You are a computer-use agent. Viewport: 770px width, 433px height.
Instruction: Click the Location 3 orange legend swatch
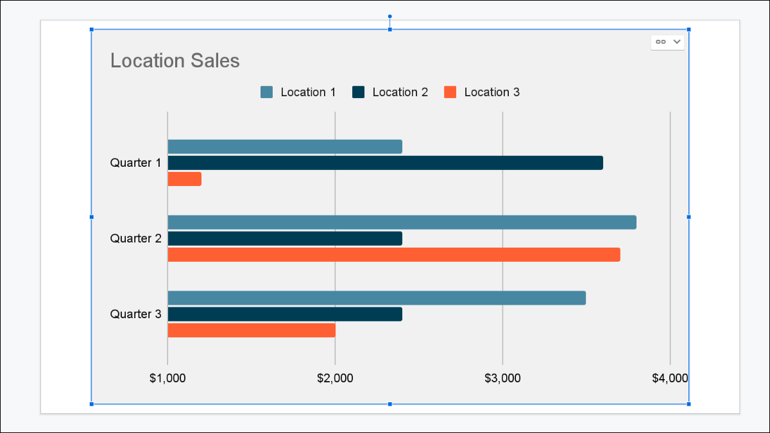pyautogui.click(x=450, y=92)
